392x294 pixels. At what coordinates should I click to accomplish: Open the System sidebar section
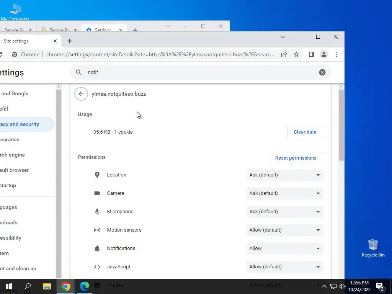tap(26, 253)
